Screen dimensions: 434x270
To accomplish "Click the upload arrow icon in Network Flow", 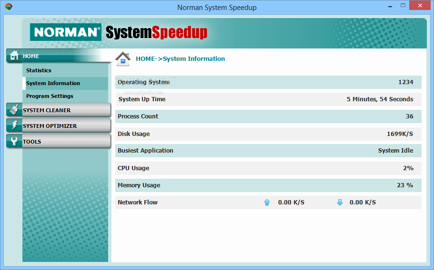I will click(267, 202).
